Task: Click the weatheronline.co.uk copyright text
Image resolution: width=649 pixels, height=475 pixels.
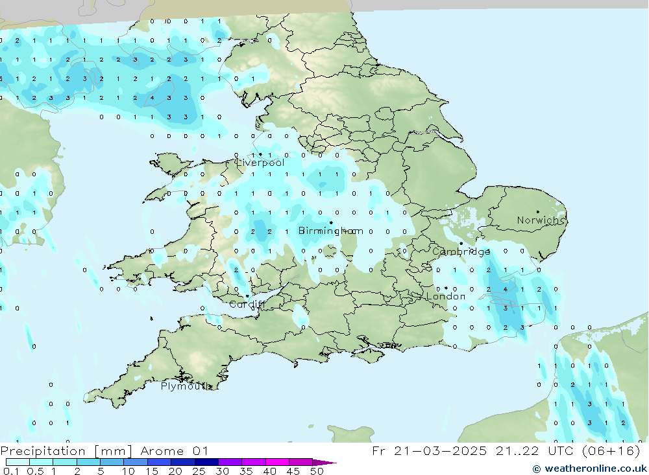Action: tap(589, 469)
